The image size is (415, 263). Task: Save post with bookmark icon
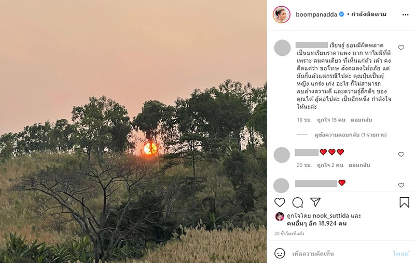coord(405,202)
